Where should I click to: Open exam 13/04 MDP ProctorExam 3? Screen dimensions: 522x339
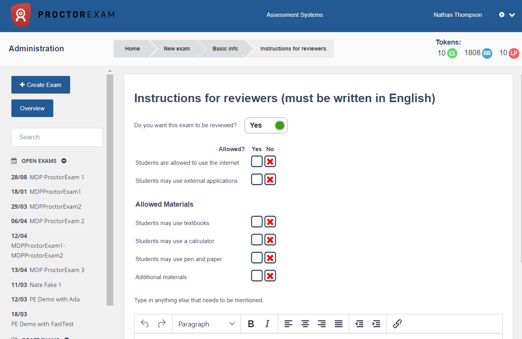point(48,270)
